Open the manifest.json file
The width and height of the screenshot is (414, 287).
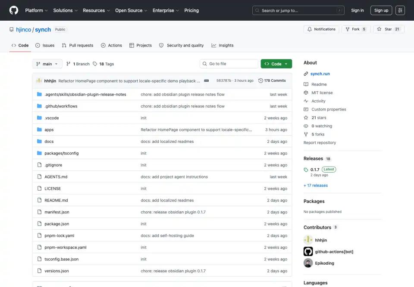pos(57,212)
